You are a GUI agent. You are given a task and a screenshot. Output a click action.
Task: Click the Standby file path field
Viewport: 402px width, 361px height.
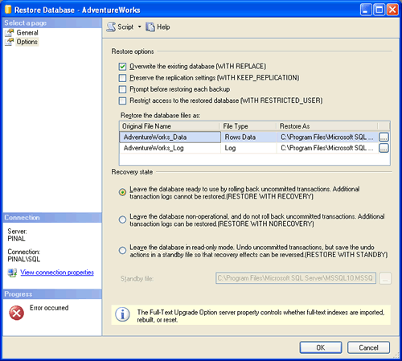[x=296, y=278]
